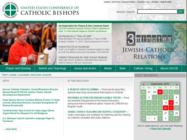The image size is (187, 140).
Task: Read Pope Names Denver Auxiliary Bishop story
Action: pyautogui.click(x=31, y=103)
